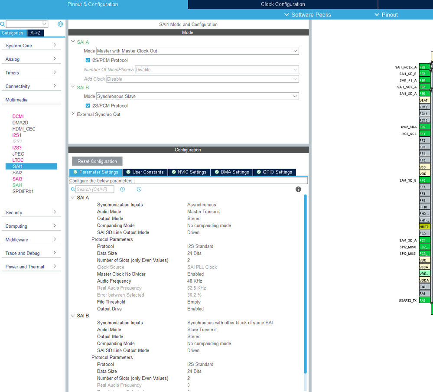Select Parameter Settings tab
Screen dimensions: 433x392
click(x=95, y=172)
